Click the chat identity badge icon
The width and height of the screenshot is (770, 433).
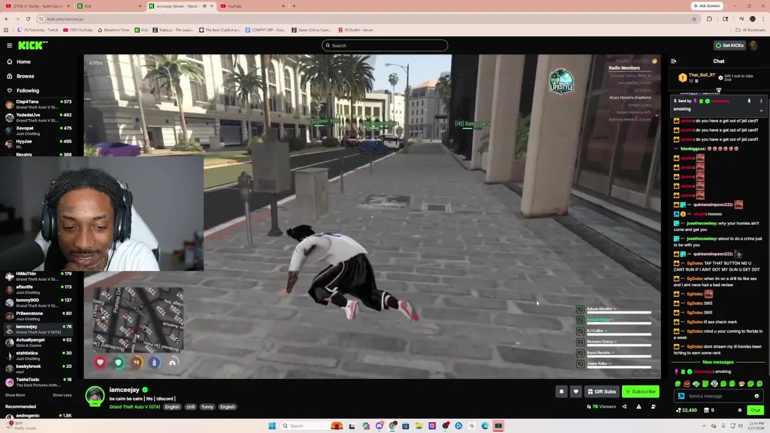coord(681,396)
